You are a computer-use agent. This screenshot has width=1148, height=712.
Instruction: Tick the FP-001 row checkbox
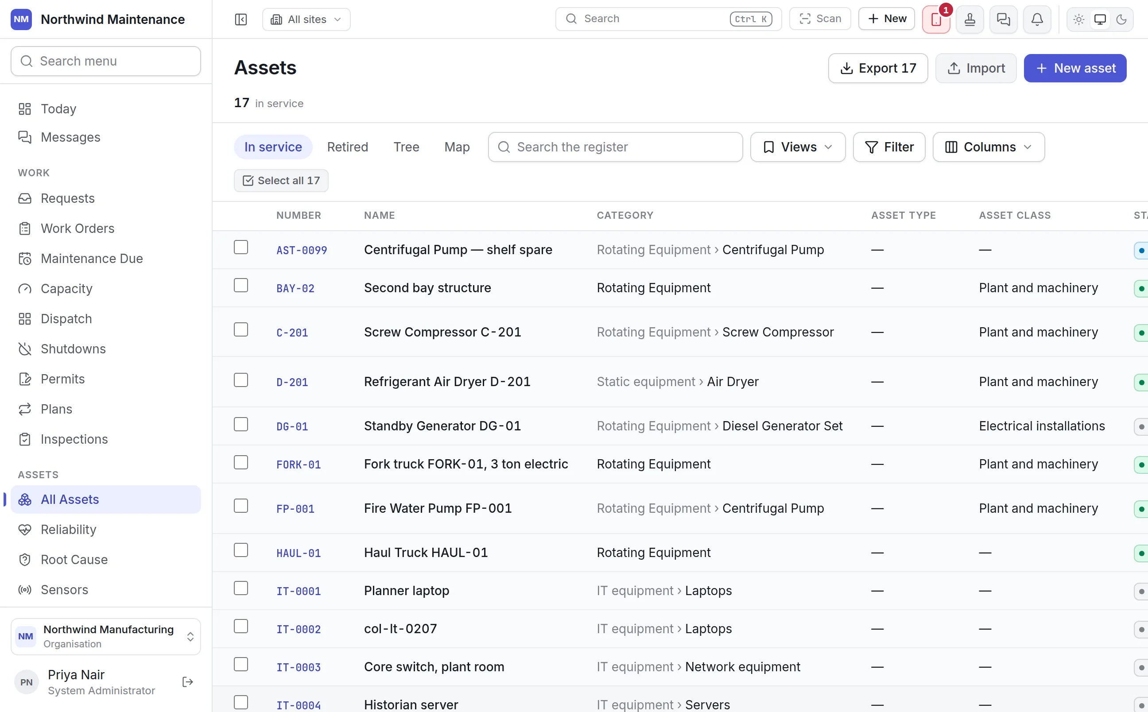(240, 506)
